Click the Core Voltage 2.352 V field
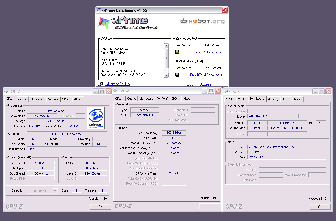The height and width of the screenshot is (221, 336). point(75,126)
